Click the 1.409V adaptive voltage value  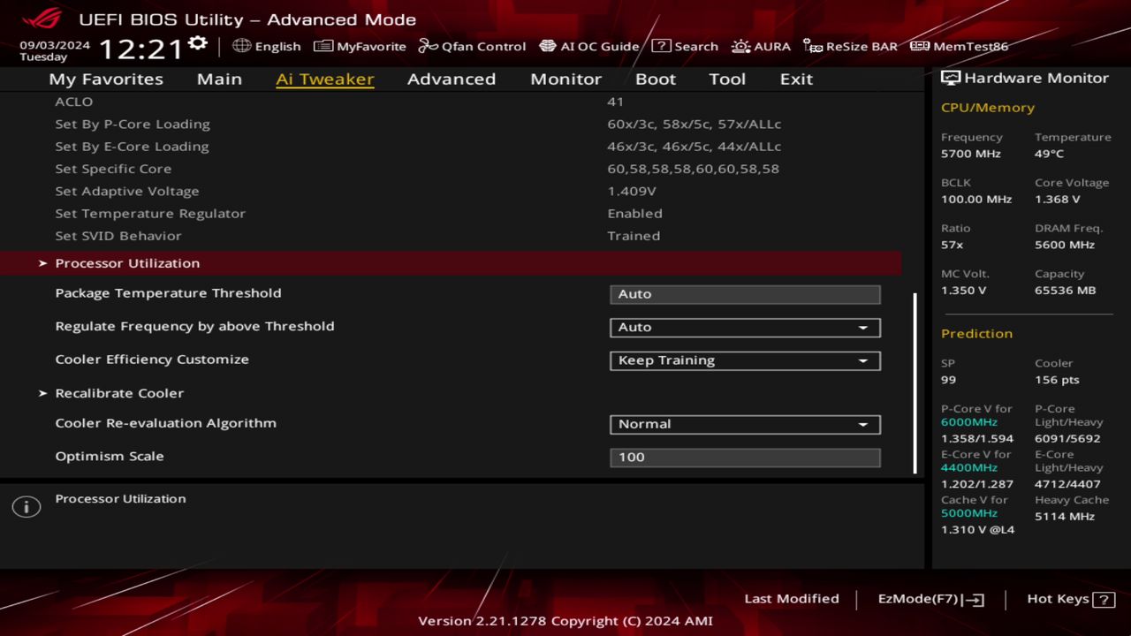[x=631, y=192]
